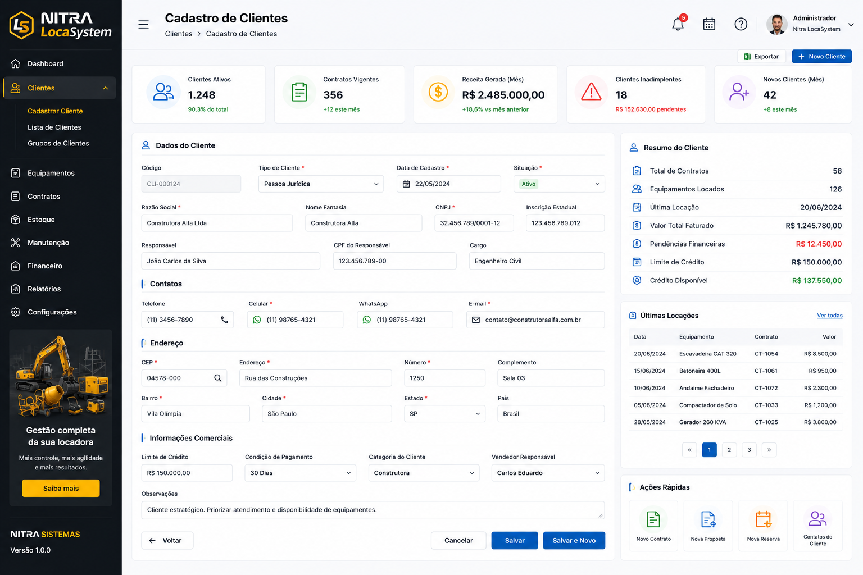Click Clientes Ativos card icon

[x=163, y=92]
